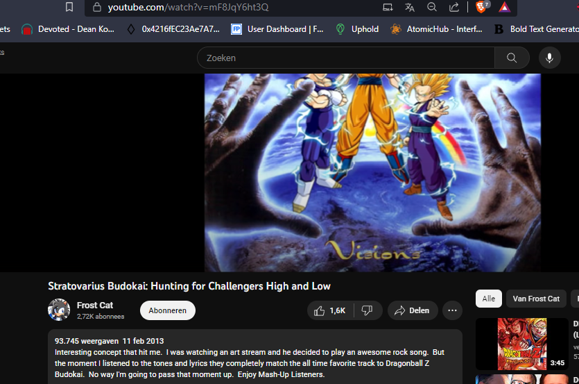Open Brave Shields lion icon
Image resolution: width=579 pixels, height=384 pixels.
pyautogui.click(x=481, y=7)
